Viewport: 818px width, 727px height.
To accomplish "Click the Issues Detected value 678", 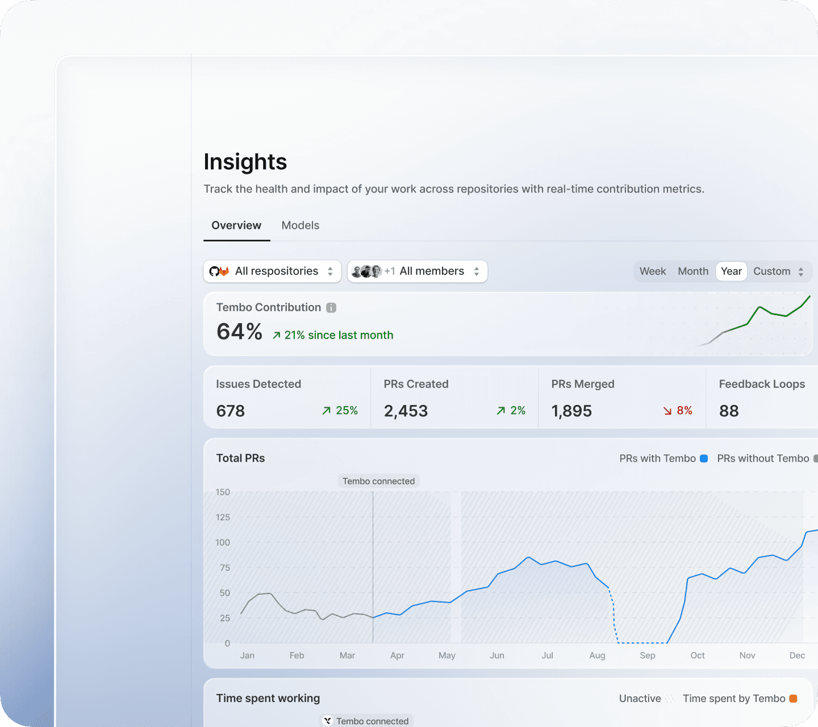I will 231,411.
